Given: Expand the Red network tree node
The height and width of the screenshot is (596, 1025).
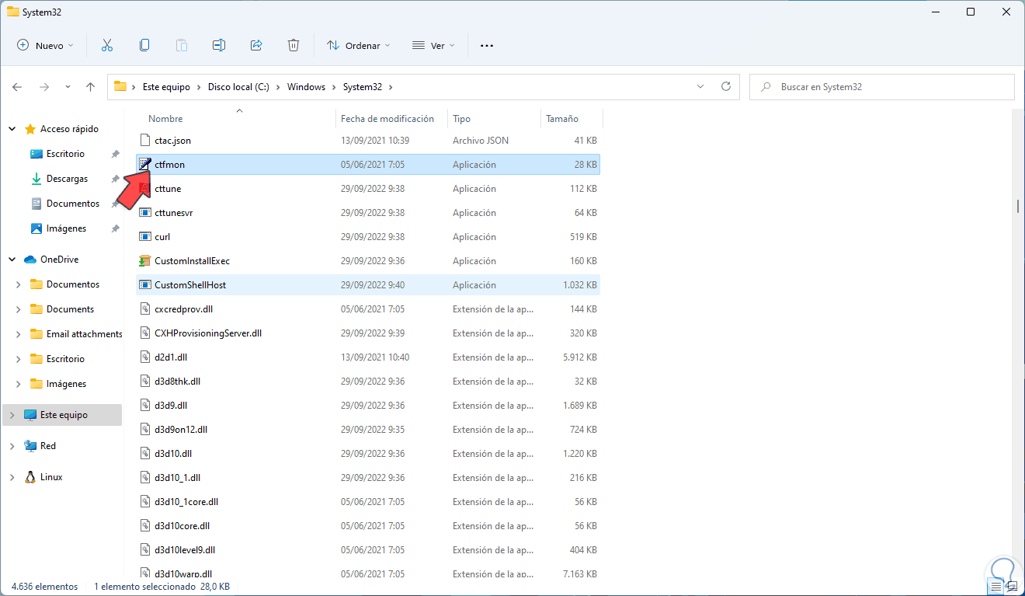Looking at the screenshot, I should coord(12,446).
